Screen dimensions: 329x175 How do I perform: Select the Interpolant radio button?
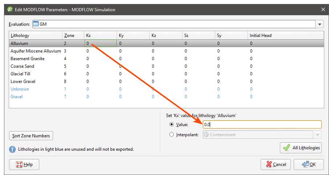click(172, 135)
